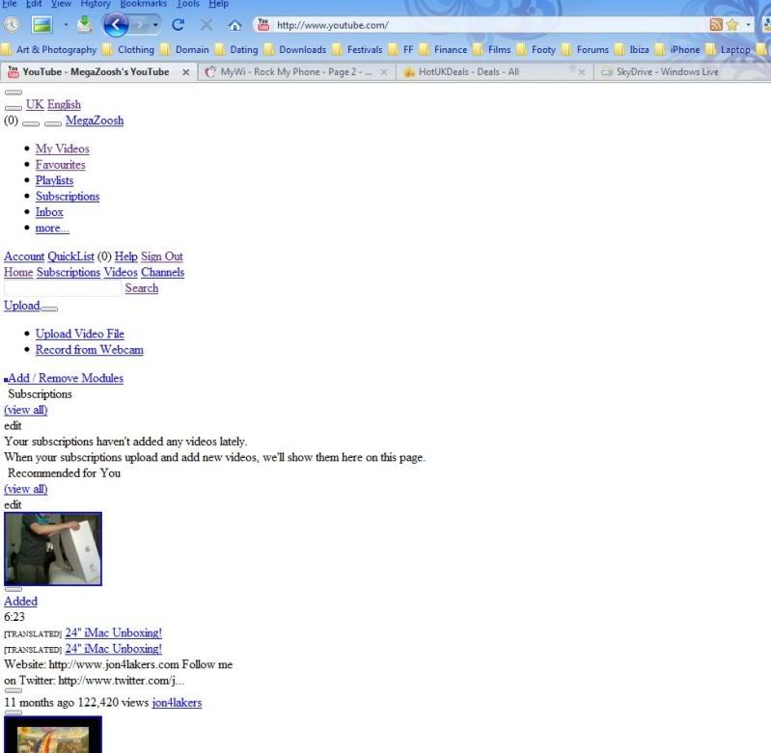
Task: Go to the Home page icon
Action: pos(235,24)
